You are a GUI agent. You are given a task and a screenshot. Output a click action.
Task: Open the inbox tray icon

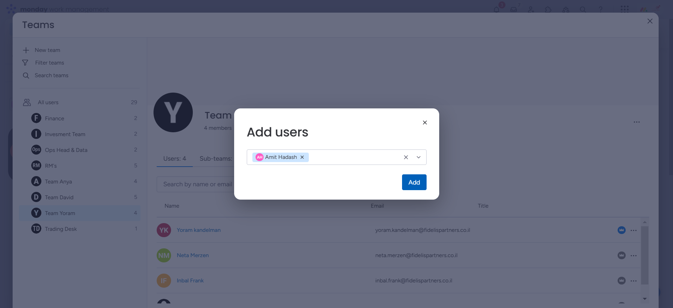coord(514,9)
